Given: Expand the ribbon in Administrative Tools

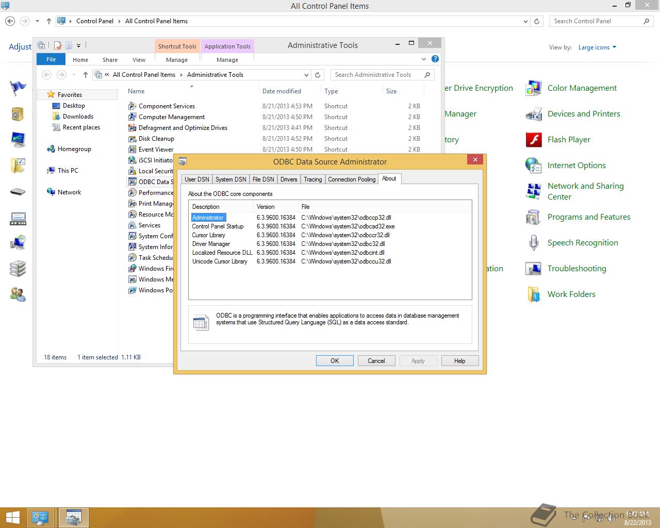Looking at the screenshot, I should click(x=424, y=59).
